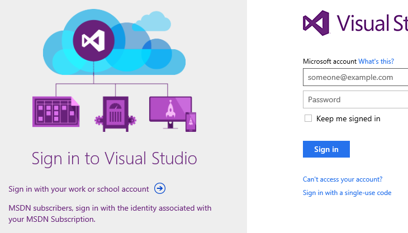This screenshot has height=233, width=408.
Task: Choose Sign in with a single-use code
Action: (x=347, y=193)
